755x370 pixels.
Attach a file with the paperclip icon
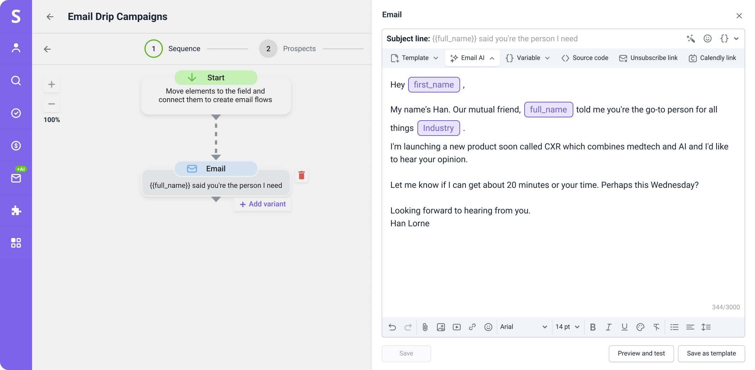pyautogui.click(x=425, y=327)
